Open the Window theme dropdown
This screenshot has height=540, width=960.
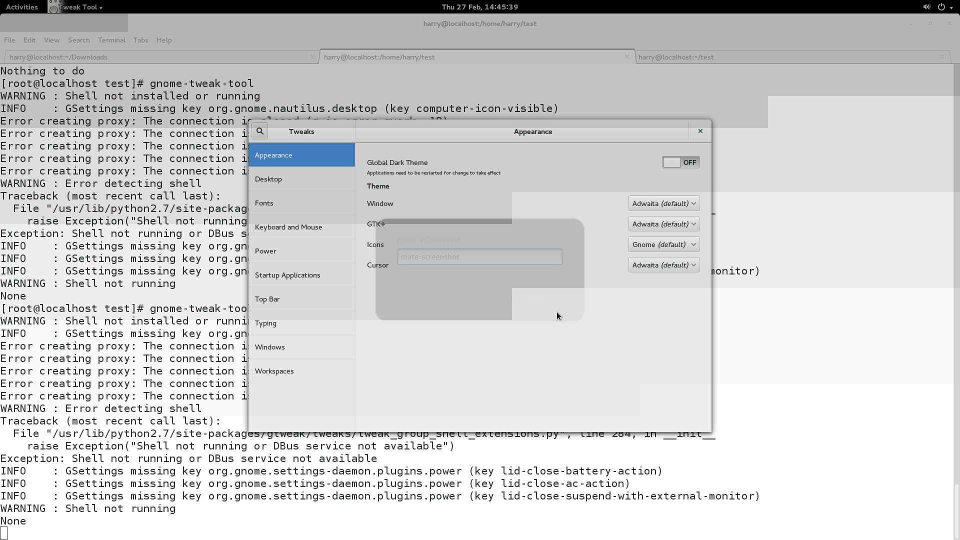point(664,203)
